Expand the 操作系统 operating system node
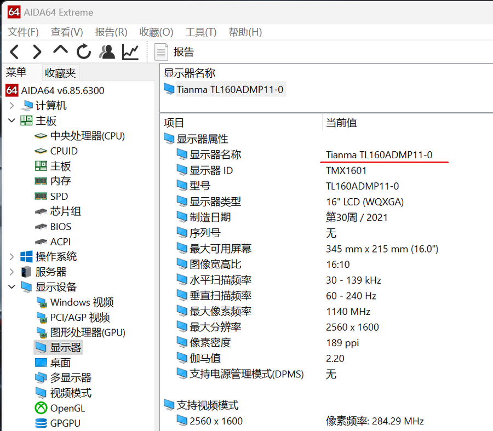The image size is (493, 431). coord(12,256)
